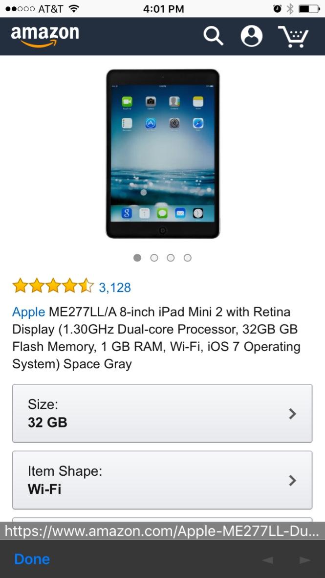Viewport: 325px width, 578px height.
Task: Open search with magnifying glass icon
Action: point(214,36)
